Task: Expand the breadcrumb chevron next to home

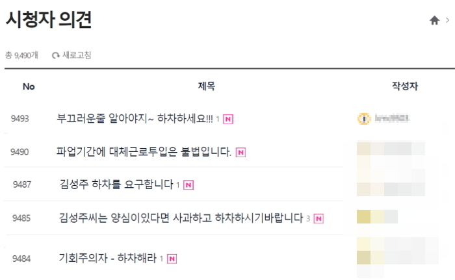Action: click(x=447, y=21)
